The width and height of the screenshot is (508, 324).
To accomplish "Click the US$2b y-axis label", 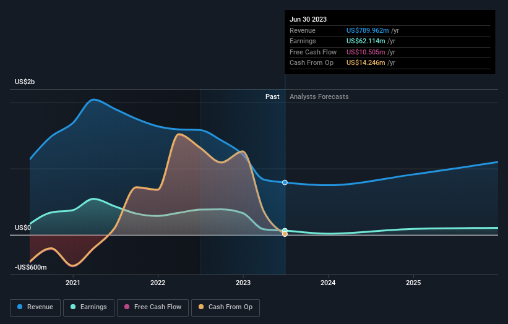I will pyautogui.click(x=25, y=82).
